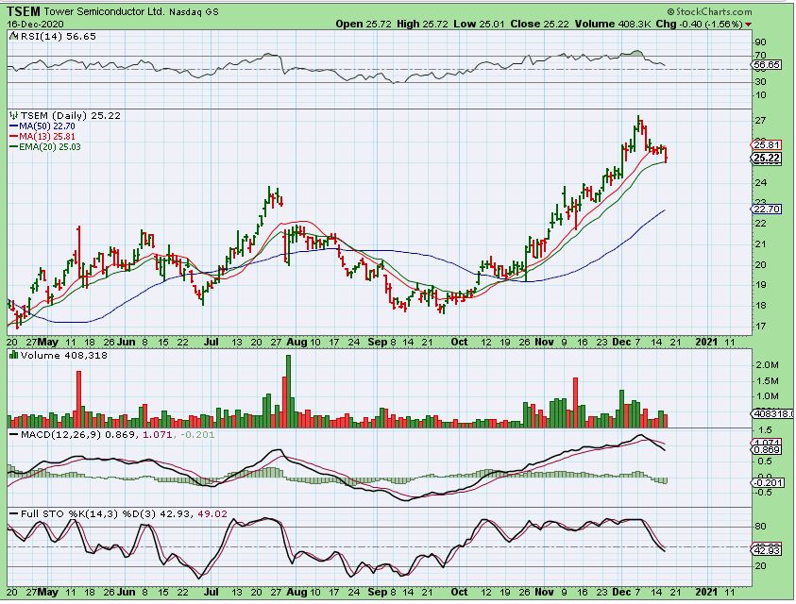Click the bar icon before Volume 408,318
The image size is (796, 604).
coord(14,355)
